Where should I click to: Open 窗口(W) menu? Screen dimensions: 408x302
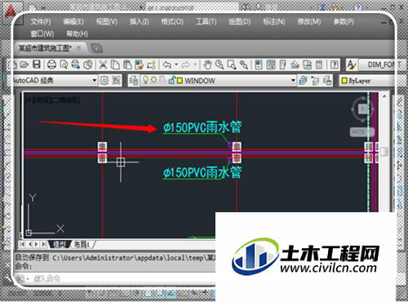coord(42,33)
